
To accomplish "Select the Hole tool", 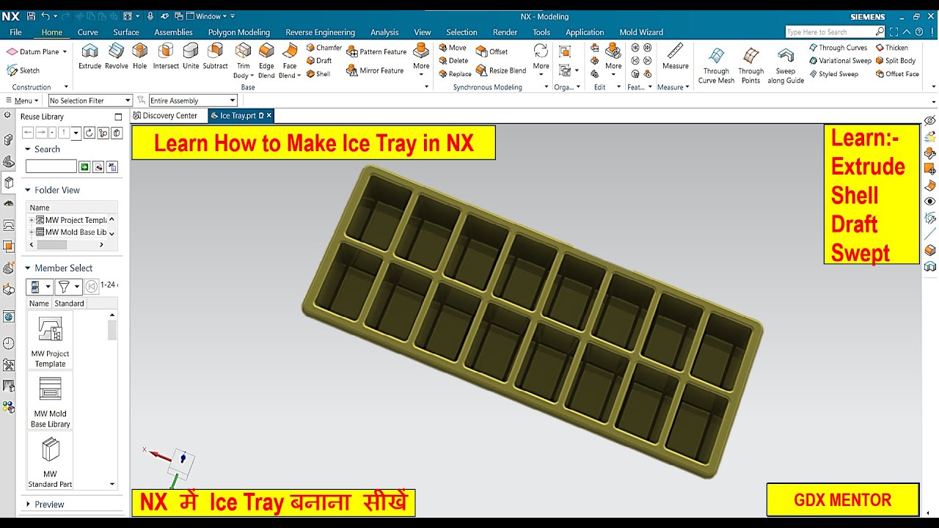I will point(139,56).
